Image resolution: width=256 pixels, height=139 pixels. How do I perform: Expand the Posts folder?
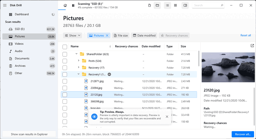(x=79, y=61)
